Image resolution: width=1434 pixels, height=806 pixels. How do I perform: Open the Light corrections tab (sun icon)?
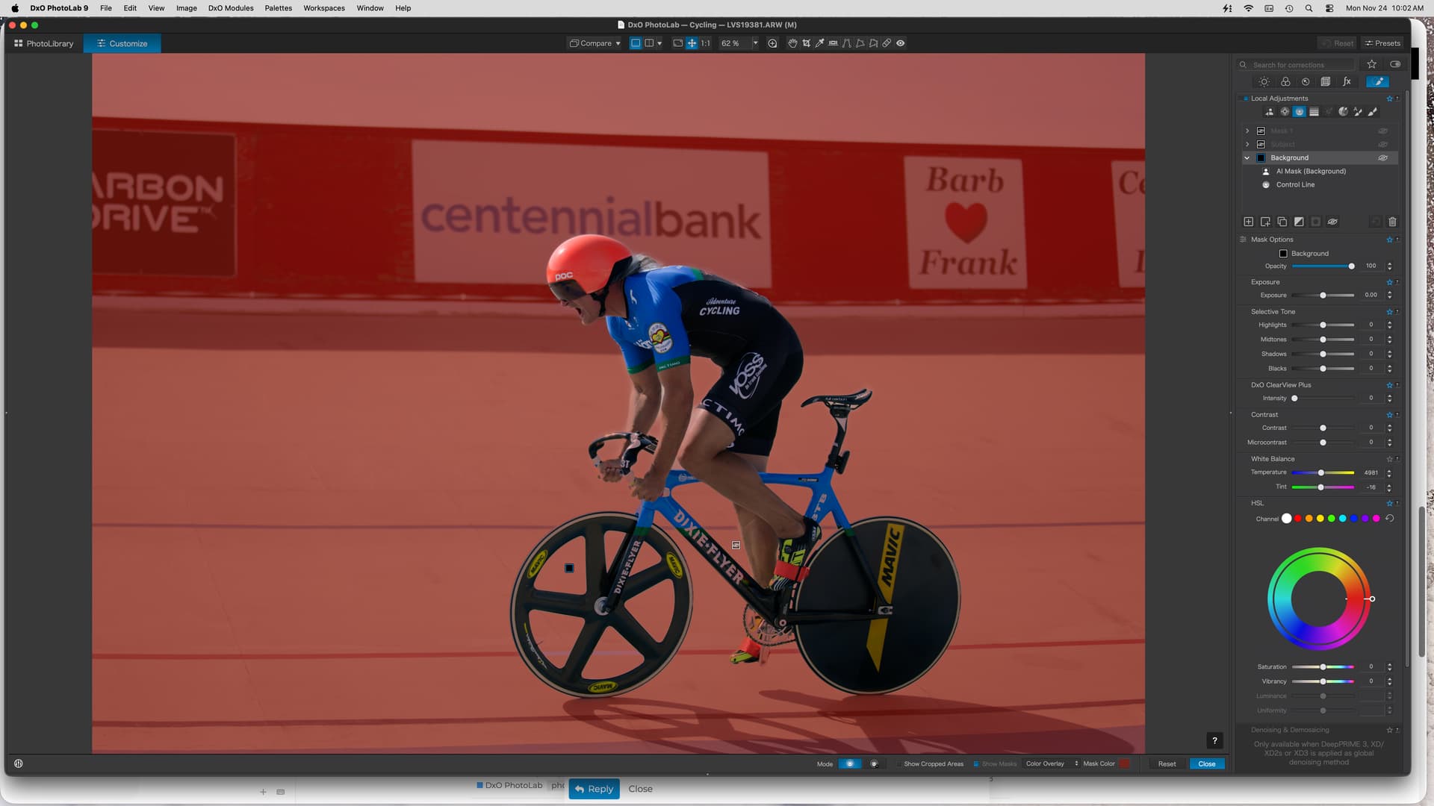1264,82
